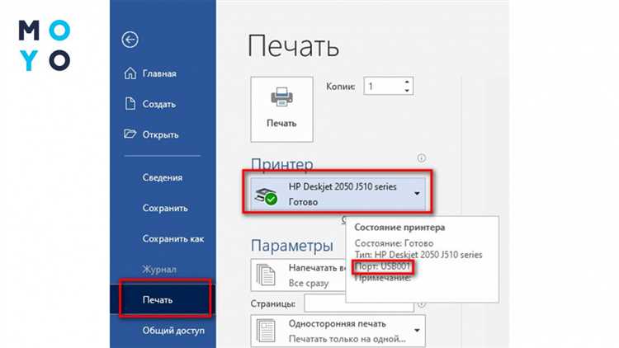Click the folder icon beside Открыть
The height and width of the screenshot is (348, 619).
130,134
